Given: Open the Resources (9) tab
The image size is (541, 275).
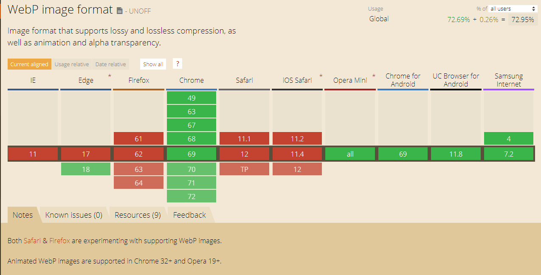Looking at the screenshot, I should [138, 215].
